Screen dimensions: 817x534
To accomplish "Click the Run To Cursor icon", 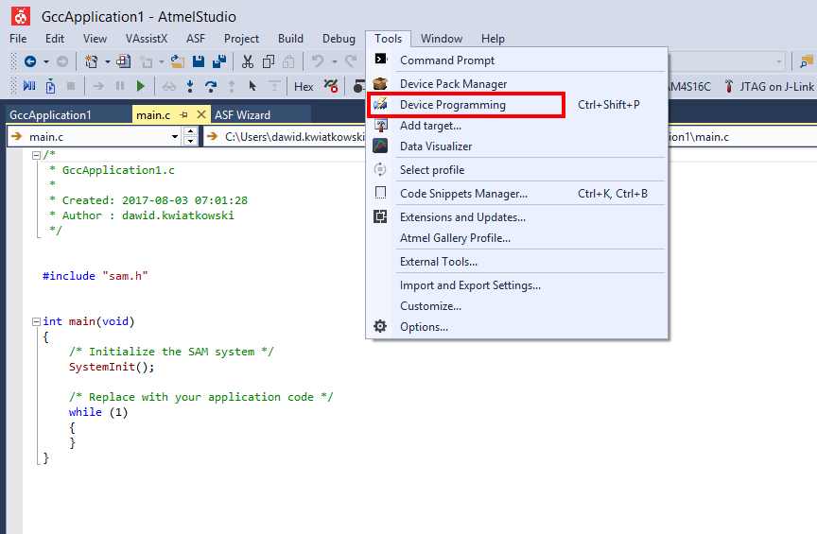I will [x=252, y=85].
